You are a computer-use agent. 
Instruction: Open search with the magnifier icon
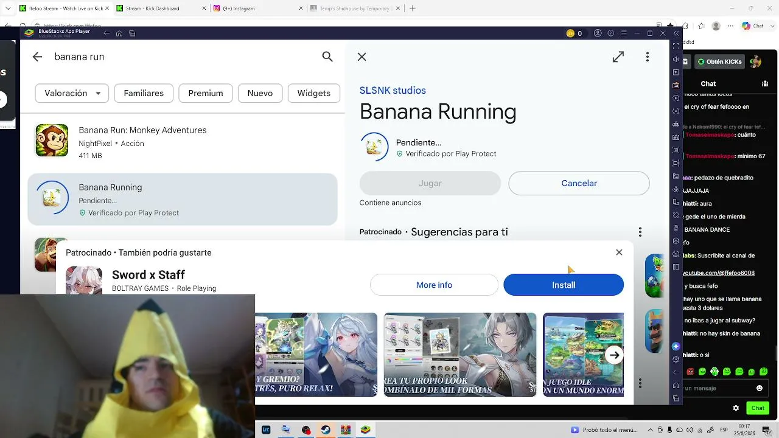327,57
